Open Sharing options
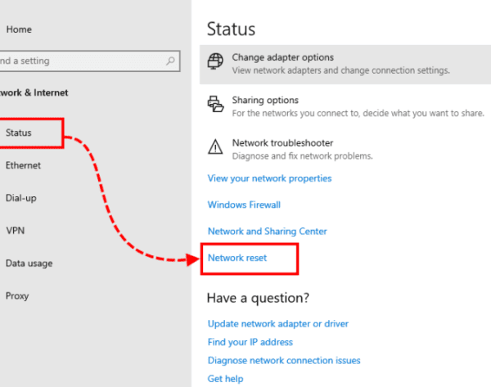The height and width of the screenshot is (387, 491). pos(265,100)
